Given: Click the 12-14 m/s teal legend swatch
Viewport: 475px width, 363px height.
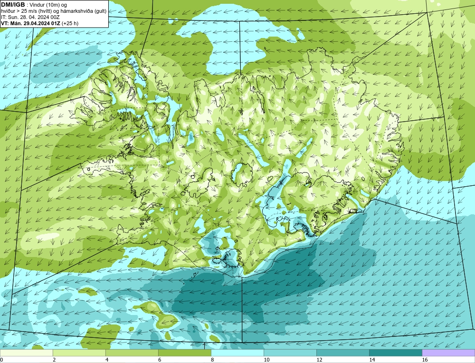Looking at the screenshot, I should click(342, 353).
